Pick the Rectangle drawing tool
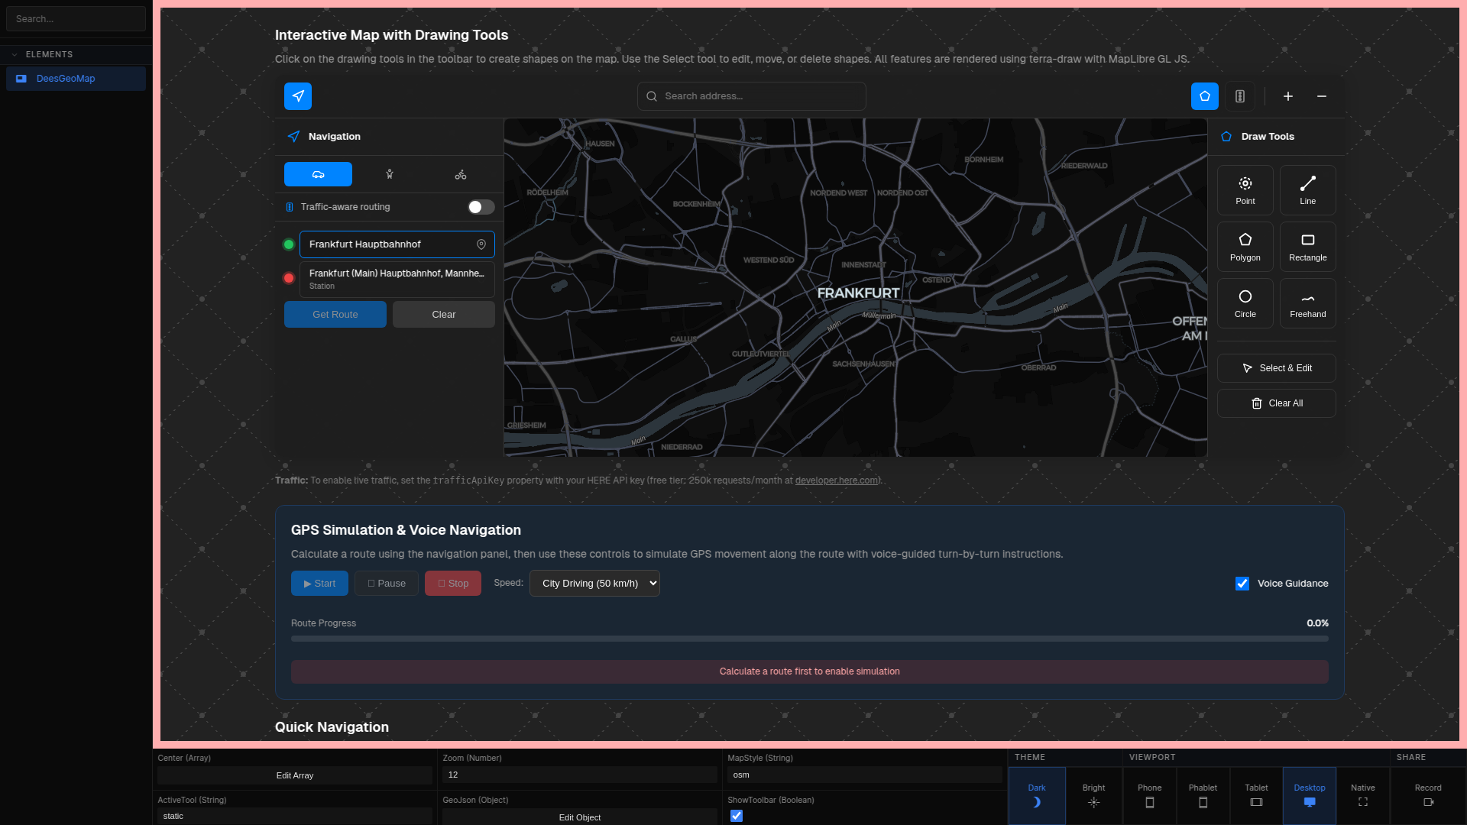 pos(1307,247)
